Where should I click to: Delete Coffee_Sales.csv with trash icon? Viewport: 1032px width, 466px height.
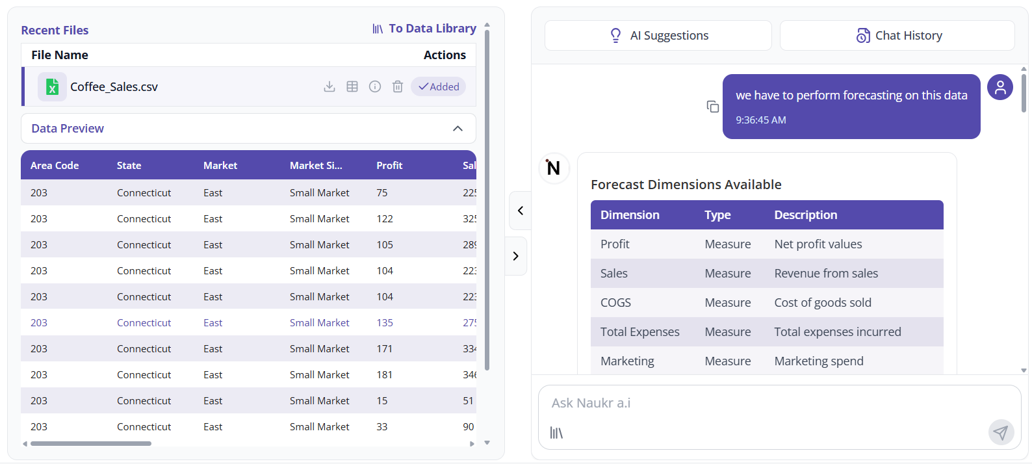(x=398, y=86)
